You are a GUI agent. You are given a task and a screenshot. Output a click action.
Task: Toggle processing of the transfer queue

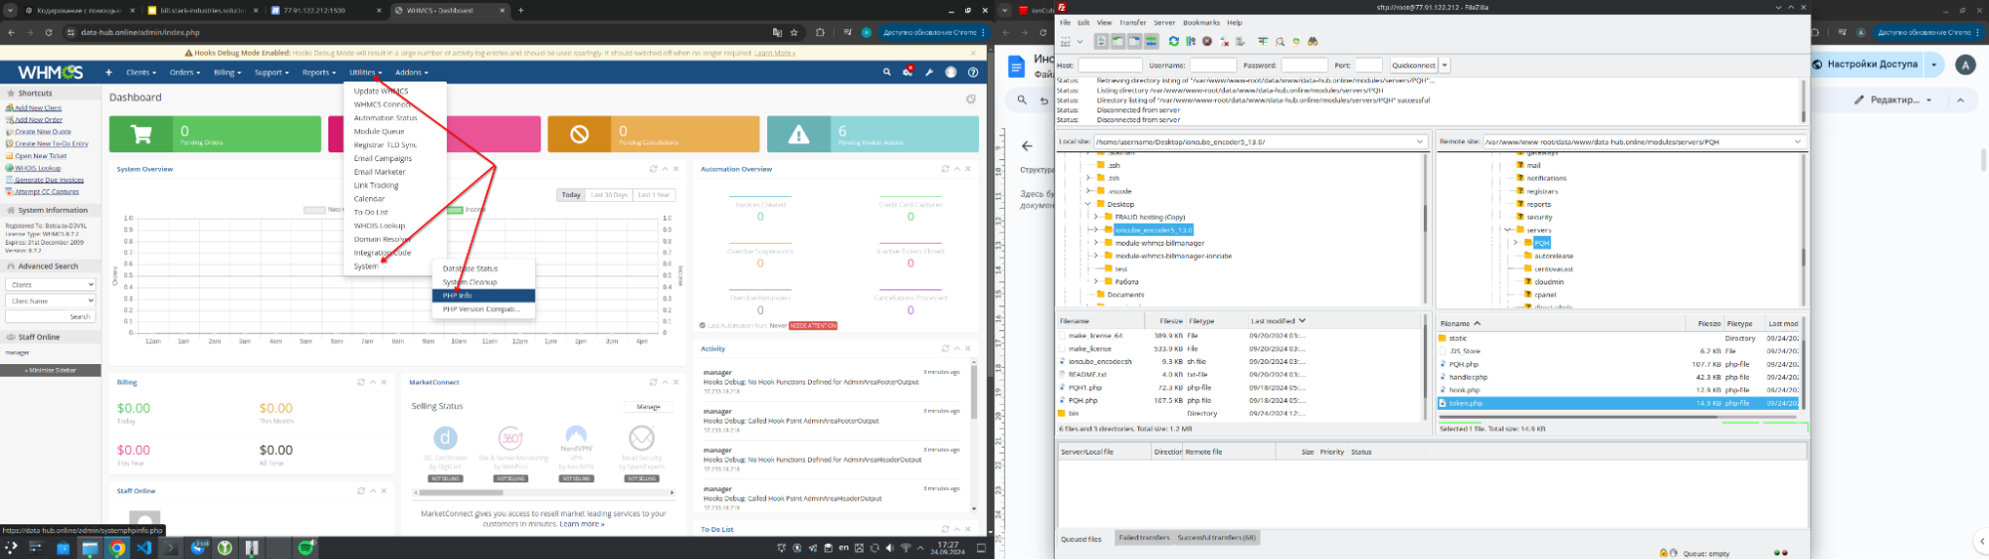coord(1191,42)
